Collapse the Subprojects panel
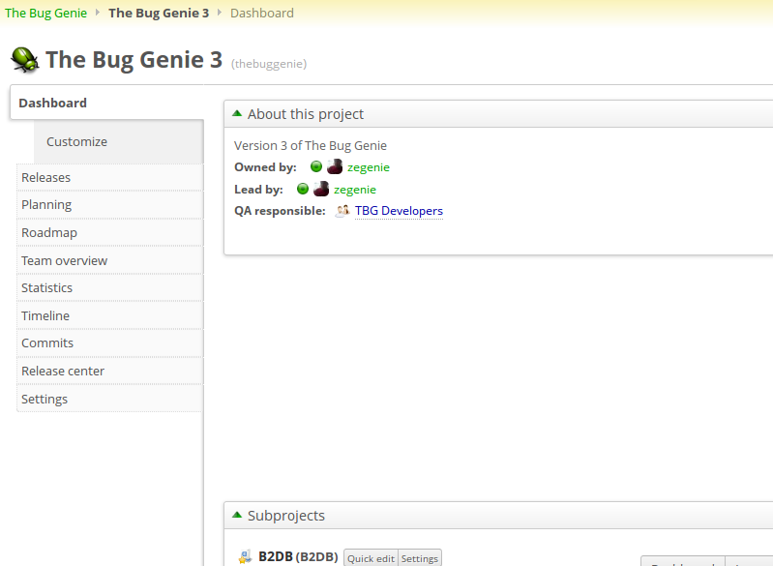The image size is (773, 566). point(237,515)
